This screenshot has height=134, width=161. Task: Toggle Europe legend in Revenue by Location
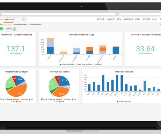(52, 99)
